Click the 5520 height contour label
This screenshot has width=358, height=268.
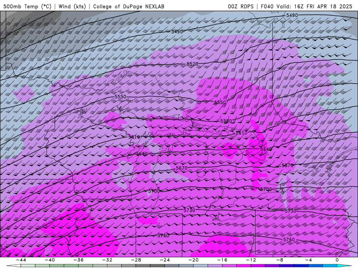(x=192, y=64)
